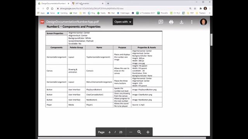Open the L2 Timetables 20/21 bookmark
The height and width of the screenshot is (139, 248).
(x=146, y=13)
